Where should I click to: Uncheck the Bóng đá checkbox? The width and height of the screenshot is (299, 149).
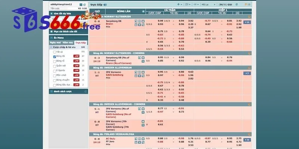pyautogui.click(x=55, y=57)
